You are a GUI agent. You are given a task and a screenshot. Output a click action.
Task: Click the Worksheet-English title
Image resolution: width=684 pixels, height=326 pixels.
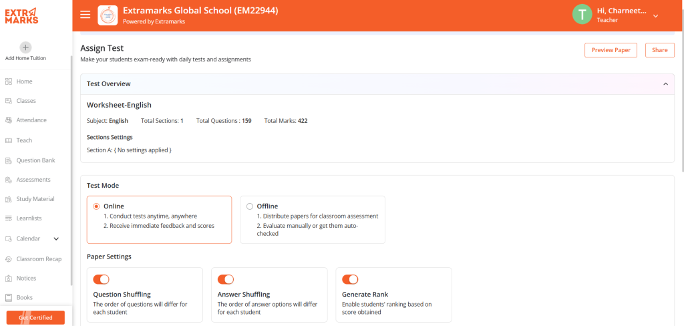119,105
